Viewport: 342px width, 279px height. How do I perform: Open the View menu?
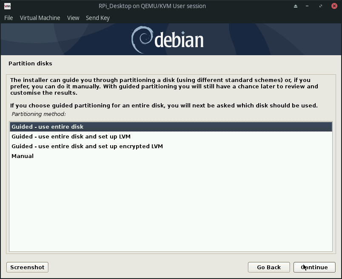(73, 18)
